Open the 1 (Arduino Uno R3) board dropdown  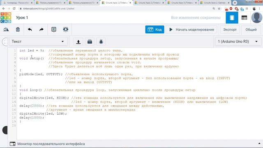click(x=238, y=42)
